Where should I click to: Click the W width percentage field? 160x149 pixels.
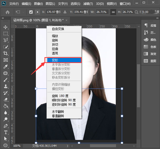[x=102, y=12]
